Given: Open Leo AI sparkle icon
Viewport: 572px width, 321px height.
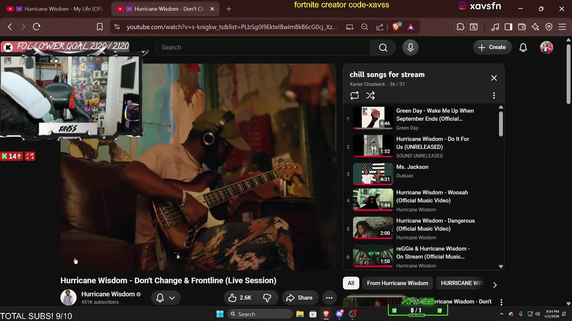Looking at the screenshot, I should coord(535,27).
